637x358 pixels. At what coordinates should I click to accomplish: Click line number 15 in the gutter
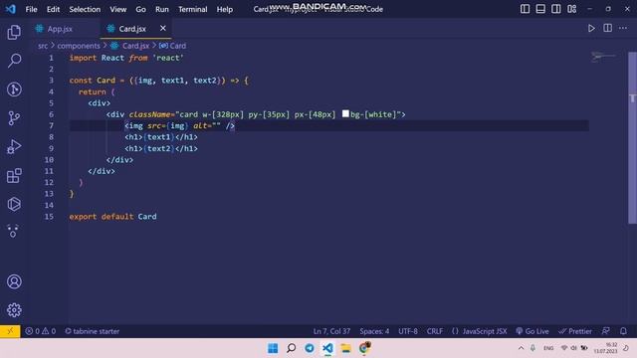tap(49, 217)
